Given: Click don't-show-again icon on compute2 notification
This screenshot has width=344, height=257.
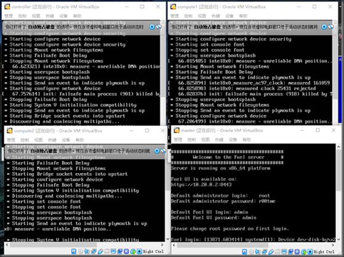Looking at the screenshot, I should 163,151.
